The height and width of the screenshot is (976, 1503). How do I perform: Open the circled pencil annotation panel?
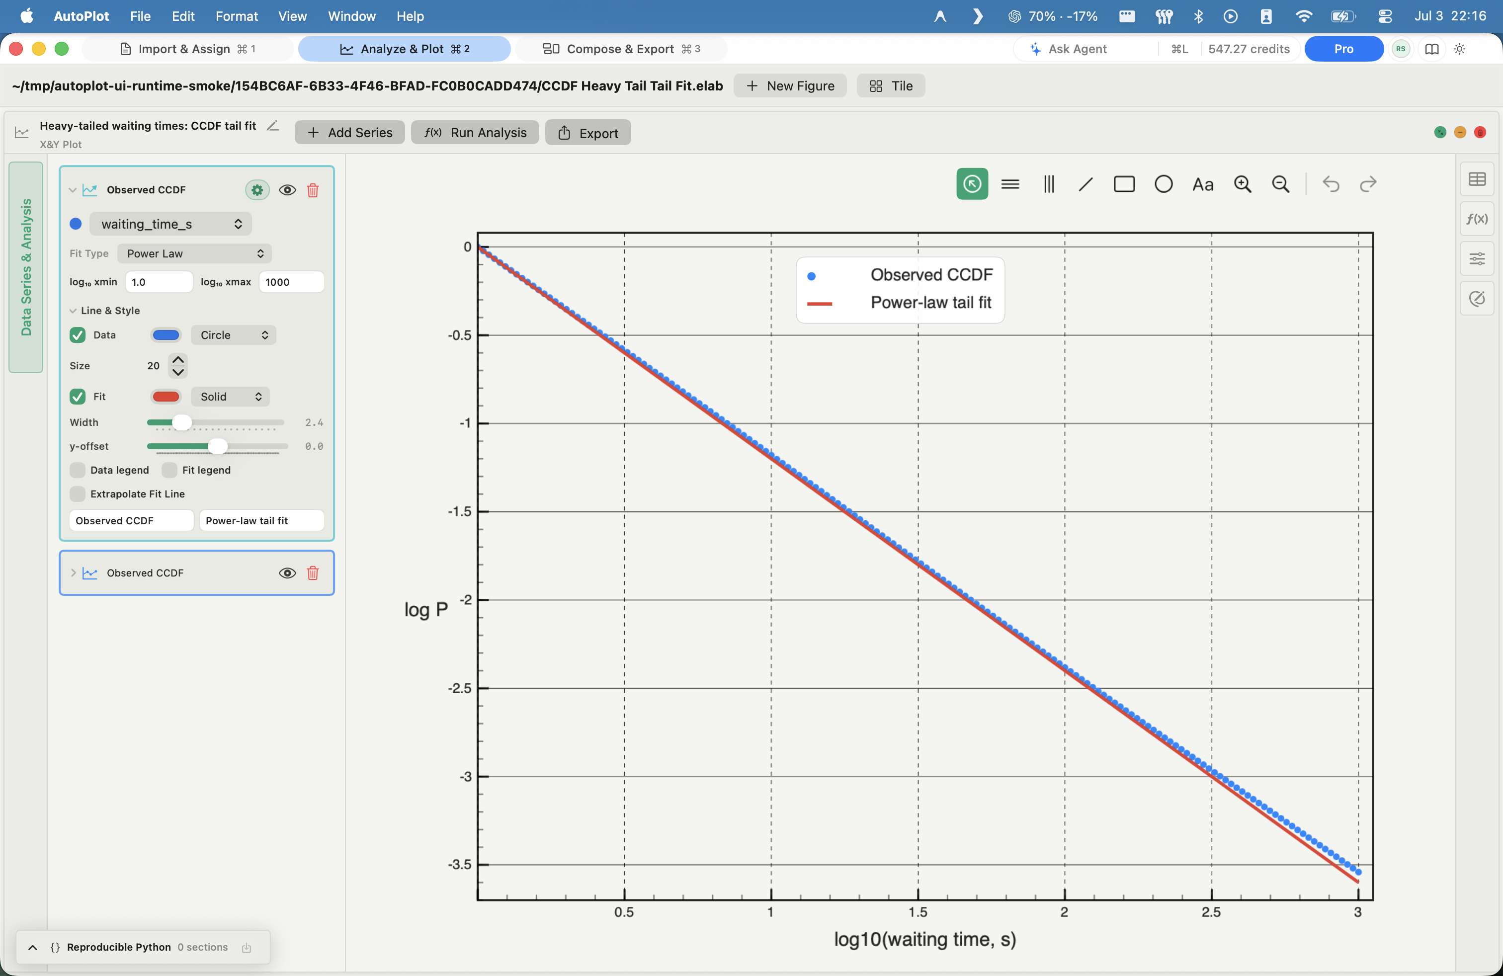[x=1477, y=298]
